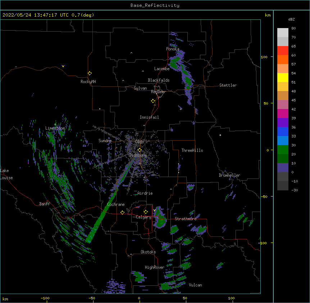Click the Airdrie label
Screen dimensions: 310x303
[145, 193]
